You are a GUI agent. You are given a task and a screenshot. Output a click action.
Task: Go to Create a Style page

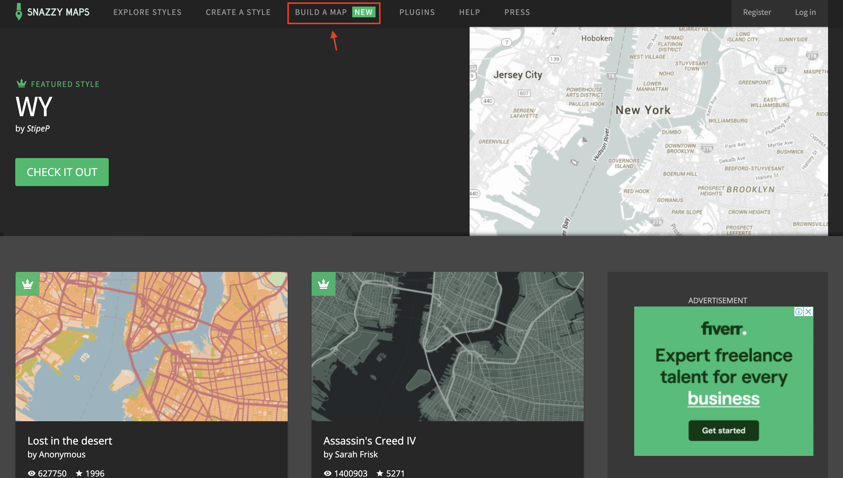(238, 12)
